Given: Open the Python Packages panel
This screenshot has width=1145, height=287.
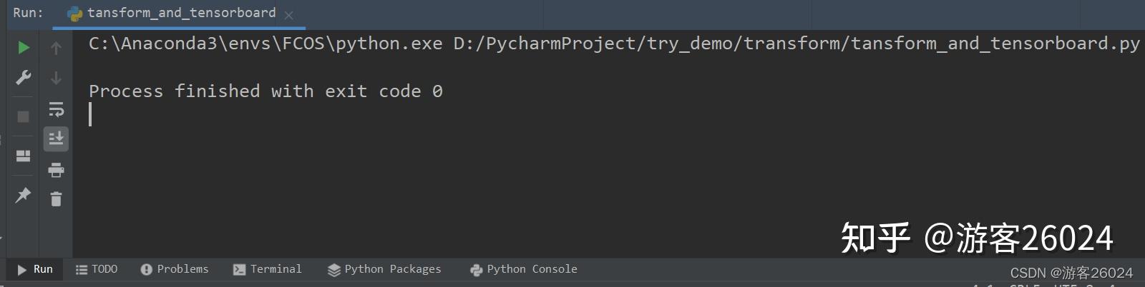Looking at the screenshot, I should pyautogui.click(x=384, y=269).
